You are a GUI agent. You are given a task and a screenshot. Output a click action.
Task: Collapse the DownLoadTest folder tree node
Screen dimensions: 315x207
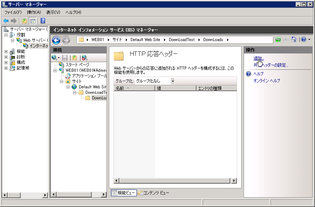point(74,92)
